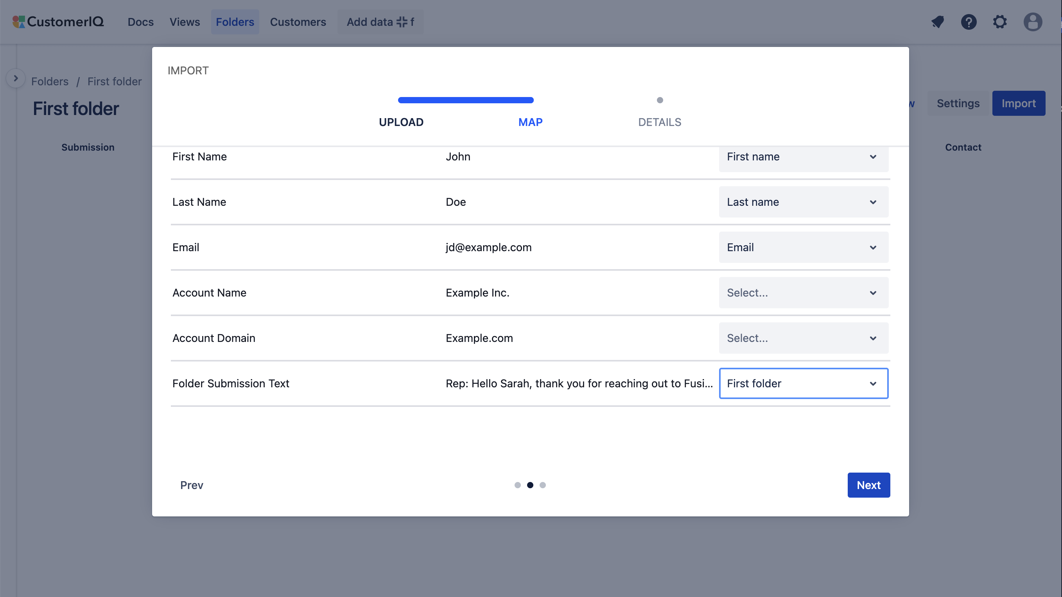Jump to the third pagination dot
Viewport: 1062px width, 597px height.
tap(543, 485)
